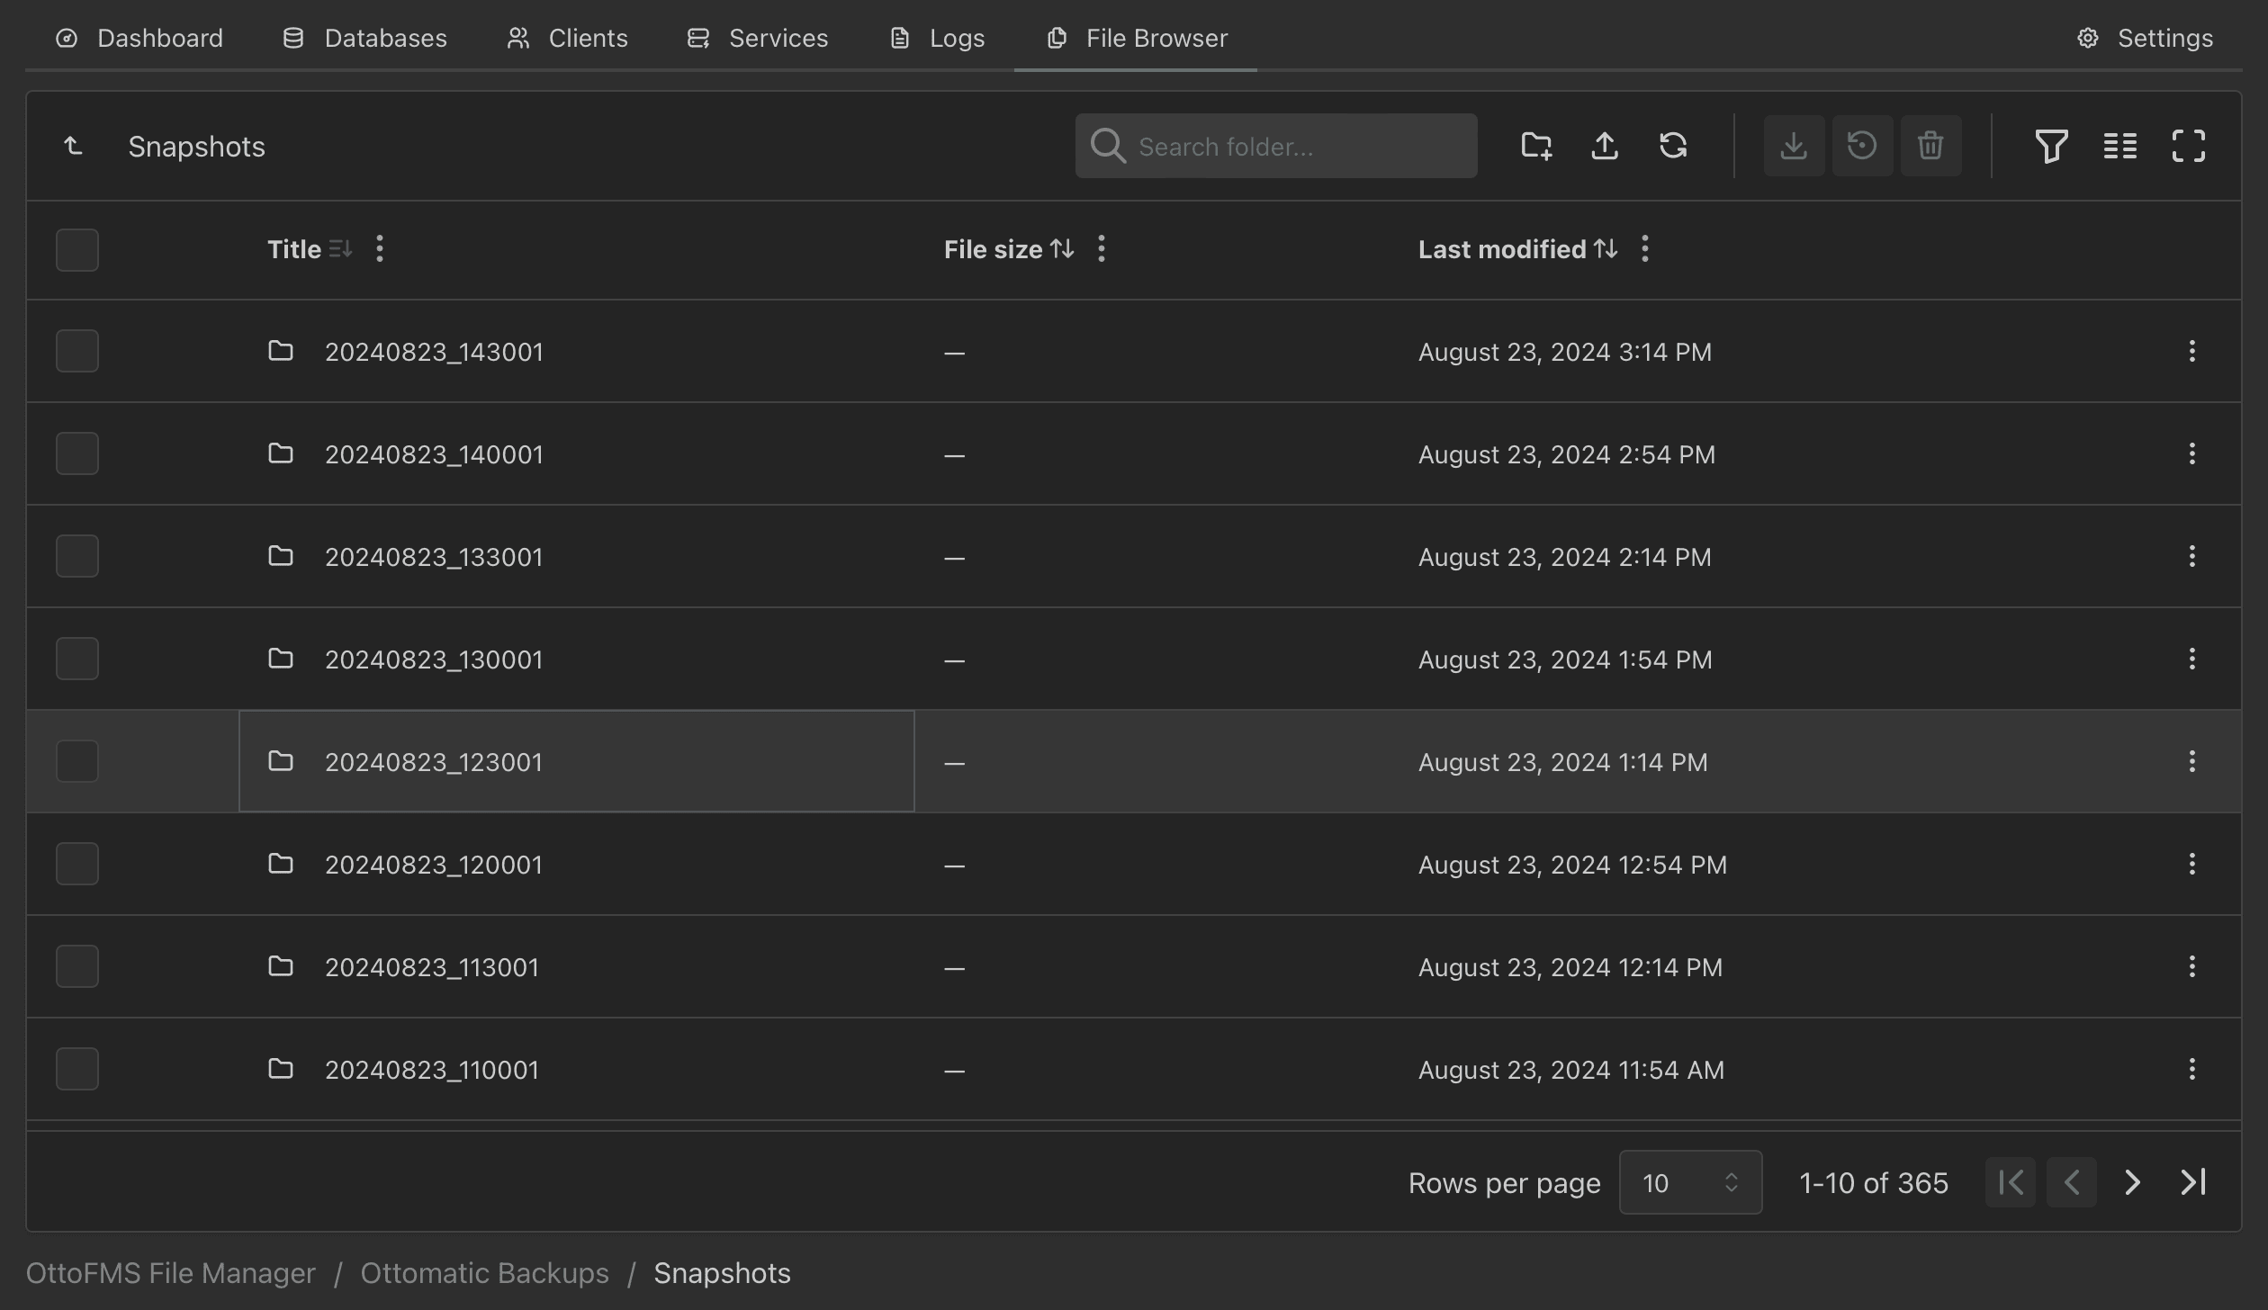The width and height of the screenshot is (2268, 1310).
Task: Refresh the Snapshots folder listing
Action: tap(1673, 146)
